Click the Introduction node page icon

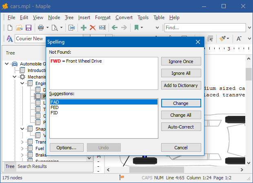pyautogui.click(x=22, y=70)
